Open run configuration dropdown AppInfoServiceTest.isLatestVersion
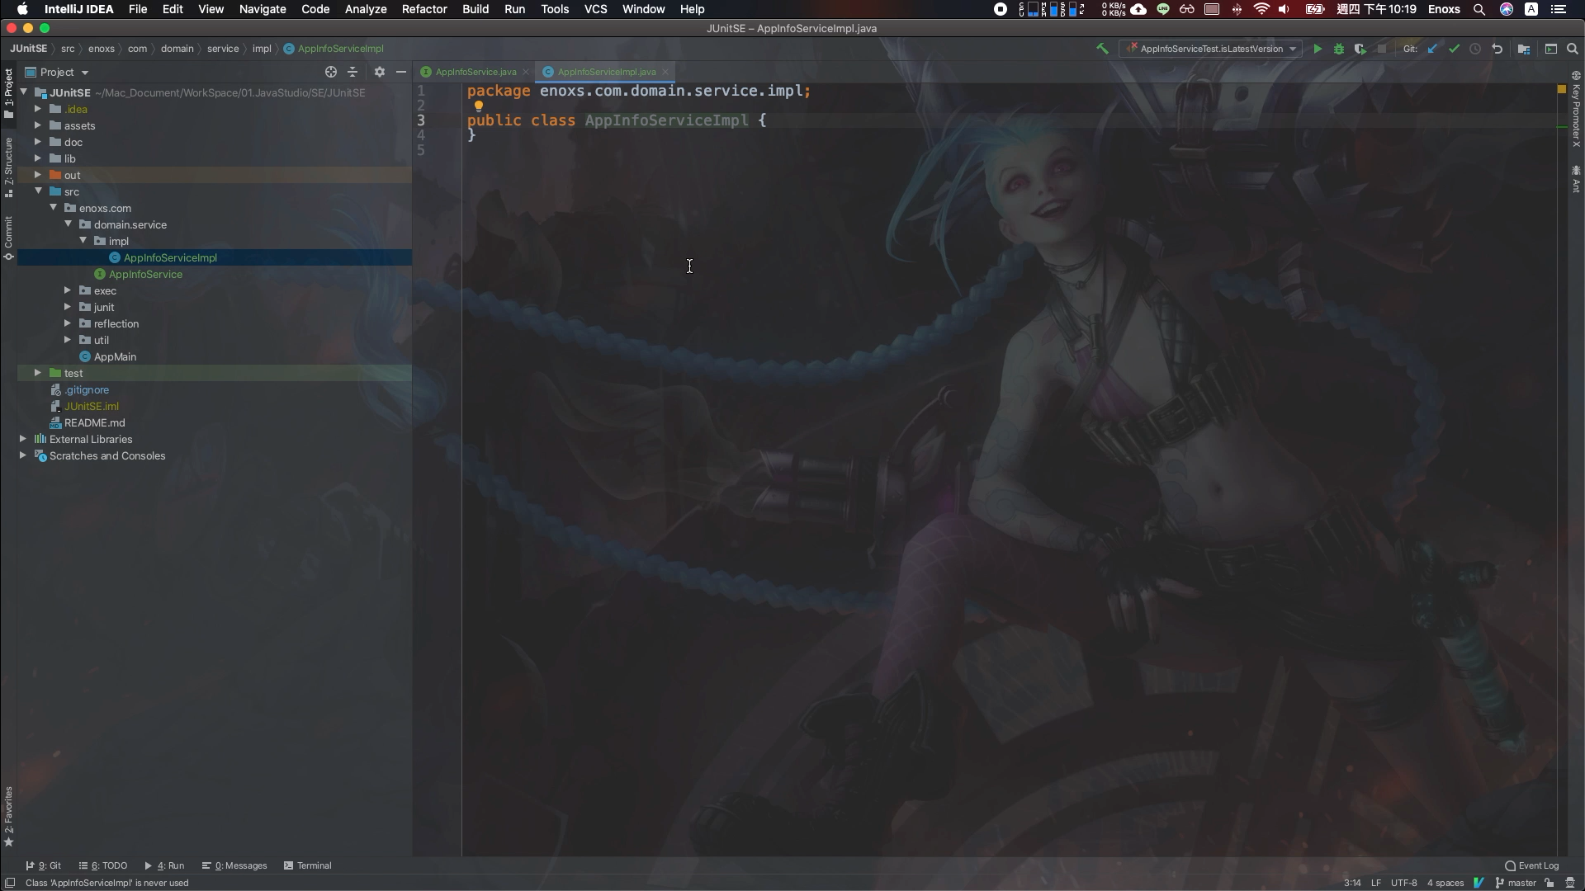Screen dimensions: 1585x891 click(x=1211, y=49)
